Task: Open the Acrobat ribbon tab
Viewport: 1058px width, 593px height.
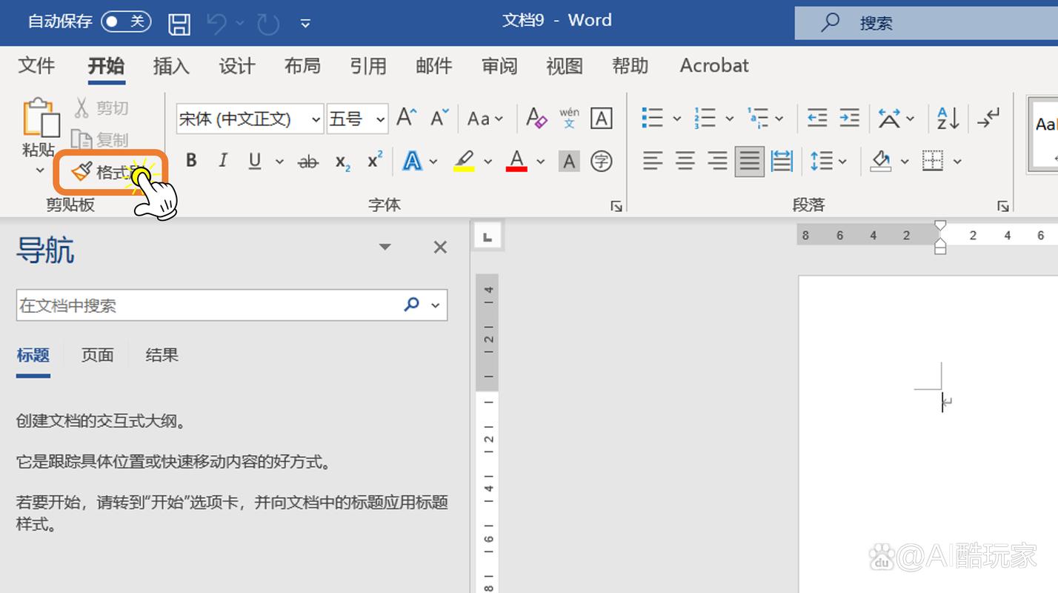Action: pos(714,65)
